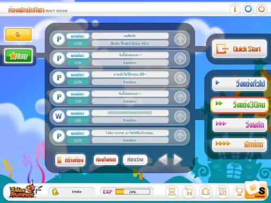Select the Tales runner room row

120,136
